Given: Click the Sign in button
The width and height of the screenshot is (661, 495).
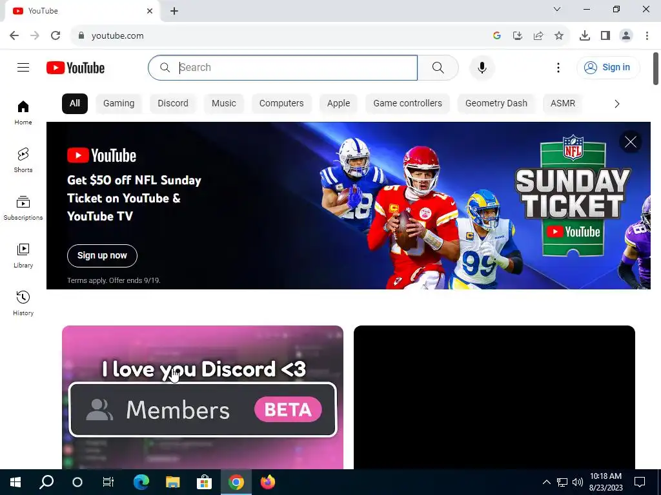Looking at the screenshot, I should click(608, 67).
